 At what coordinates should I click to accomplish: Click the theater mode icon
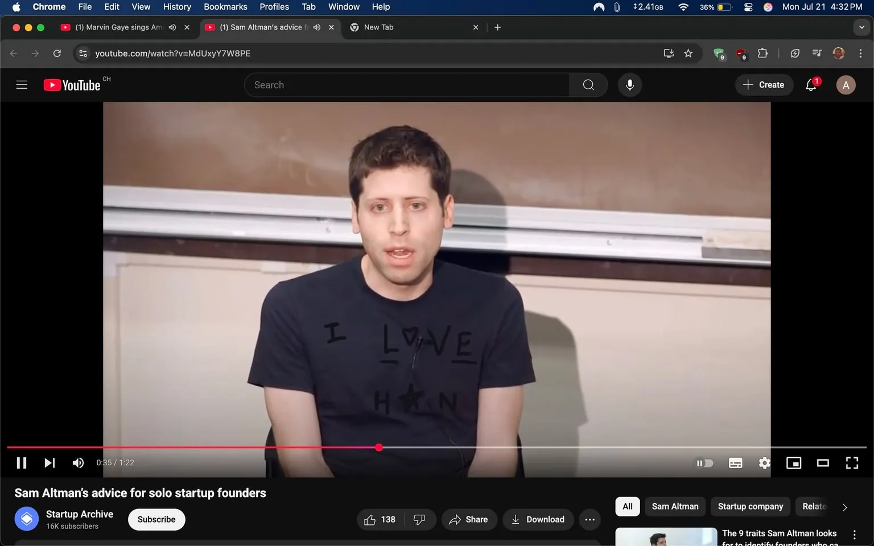823,462
